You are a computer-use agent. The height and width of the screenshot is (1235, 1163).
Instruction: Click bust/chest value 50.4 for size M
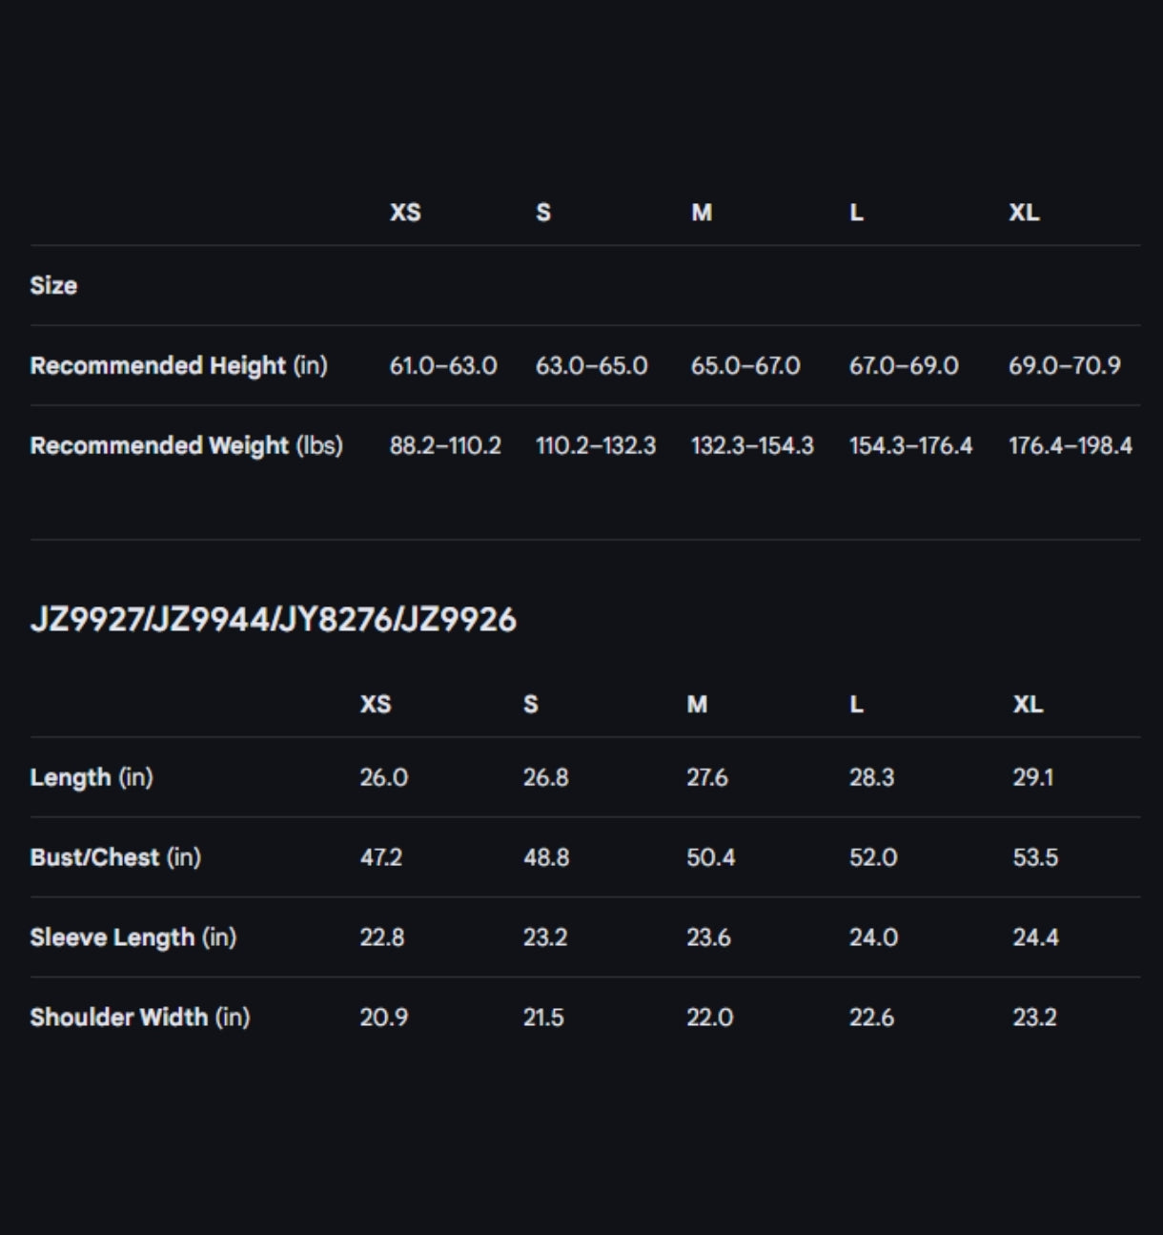click(710, 858)
